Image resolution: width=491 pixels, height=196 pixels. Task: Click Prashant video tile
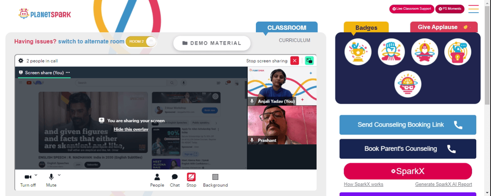[282, 125]
